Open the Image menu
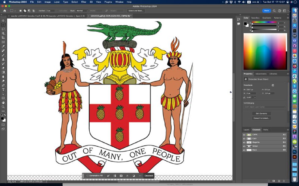Screen dimensions: 299x186 47,2
